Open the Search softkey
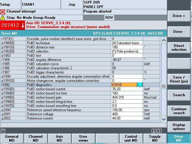This screenshot has width=192, height=144. pos(179,95)
